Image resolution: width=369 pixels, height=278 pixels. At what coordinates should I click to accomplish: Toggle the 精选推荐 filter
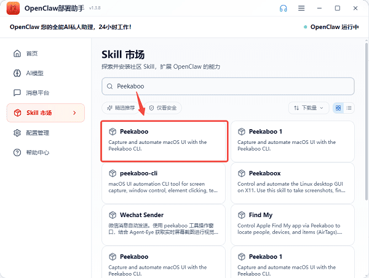[121, 108]
